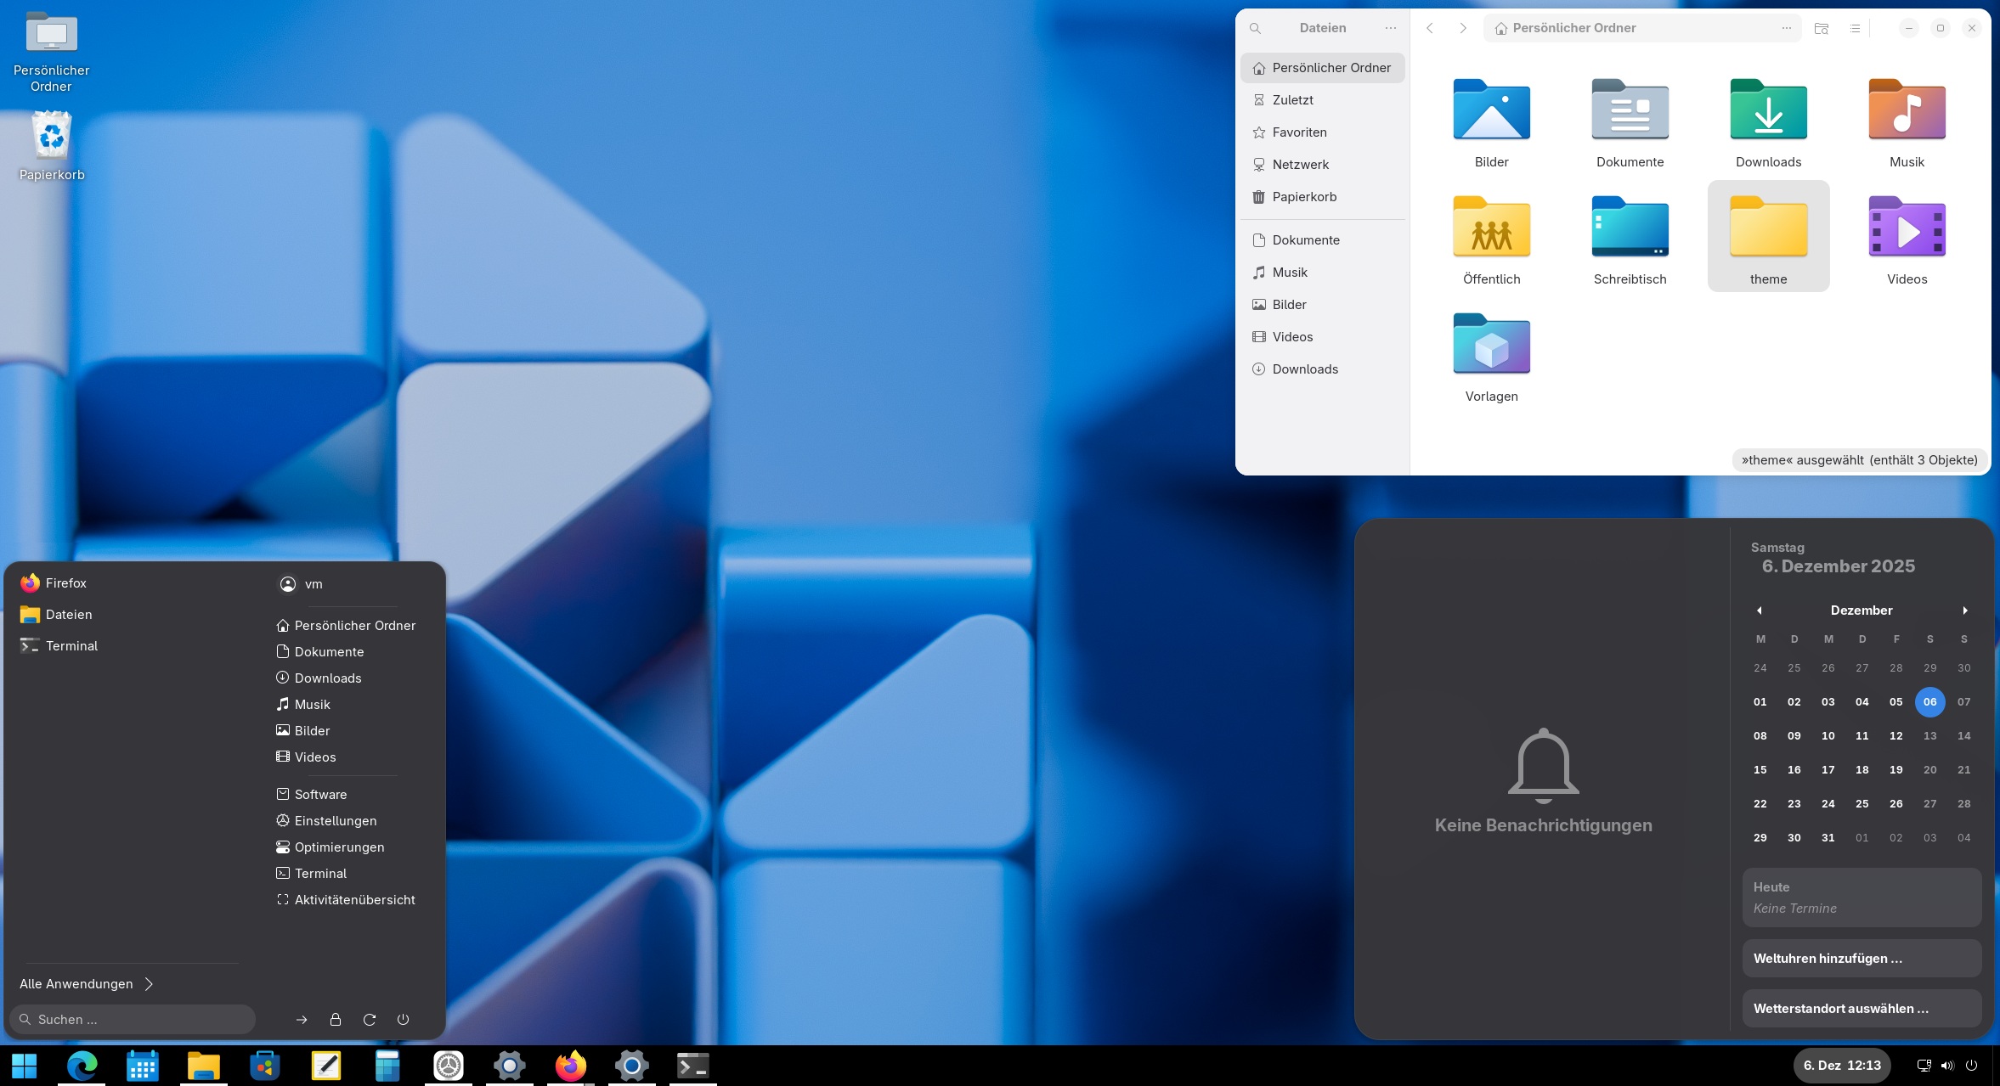
Task: Switch to list view icon
Action: [1855, 28]
